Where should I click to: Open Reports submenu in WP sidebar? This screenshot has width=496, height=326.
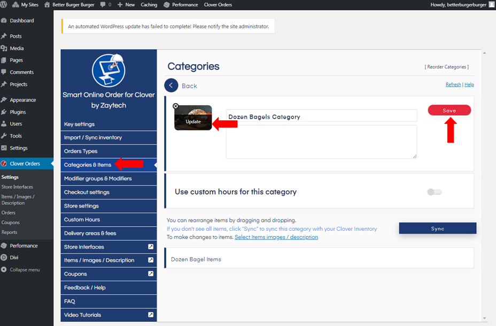(x=9, y=232)
